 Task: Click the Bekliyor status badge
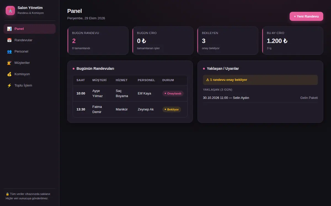coord(172,109)
